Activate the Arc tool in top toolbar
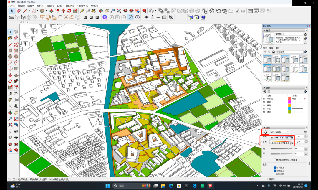 click(34, 11)
